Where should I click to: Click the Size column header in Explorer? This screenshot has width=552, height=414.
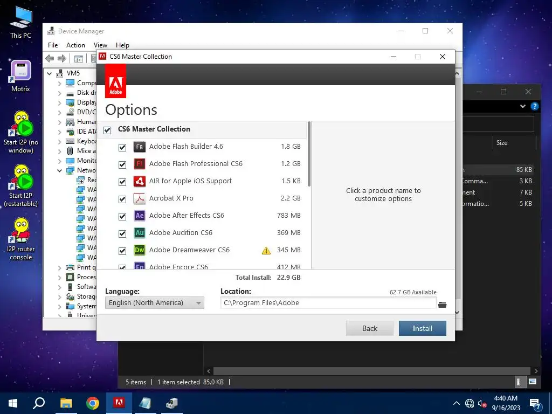click(x=514, y=143)
